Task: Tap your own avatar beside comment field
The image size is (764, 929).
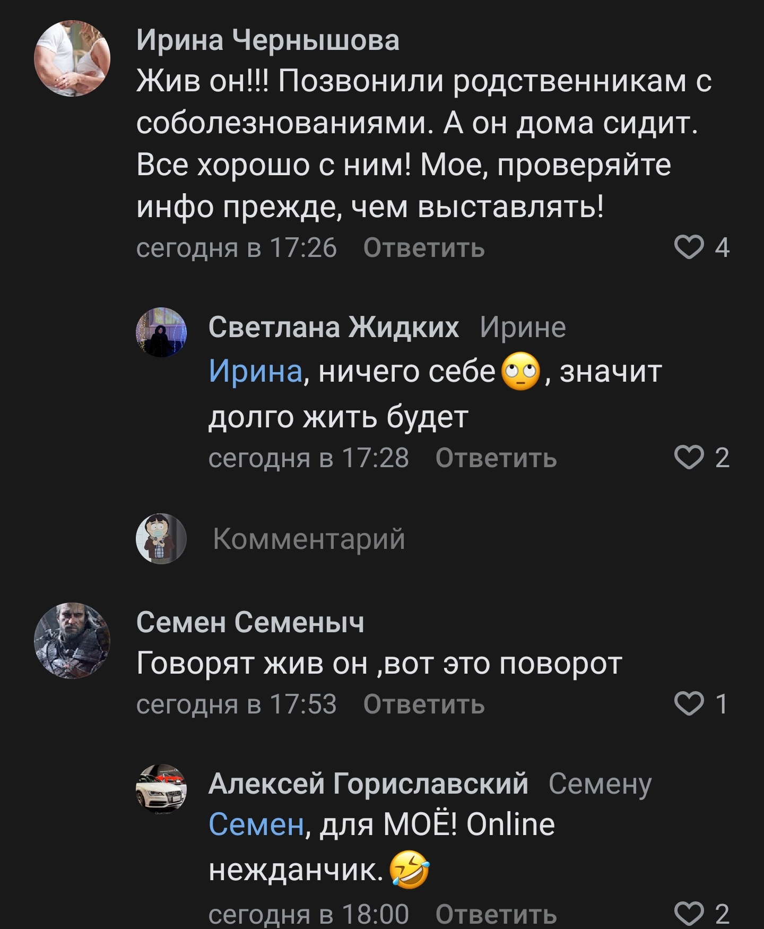Action: pyautogui.click(x=161, y=538)
